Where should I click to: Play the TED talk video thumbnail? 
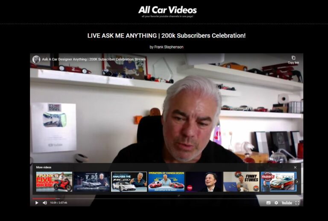204,182
